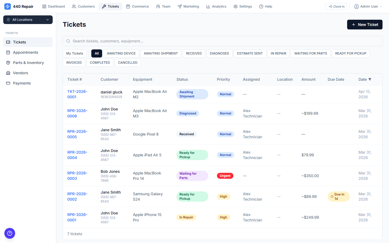This screenshot has width=389, height=243.
Task: Open the floating help bubble icon
Action: point(10,233)
